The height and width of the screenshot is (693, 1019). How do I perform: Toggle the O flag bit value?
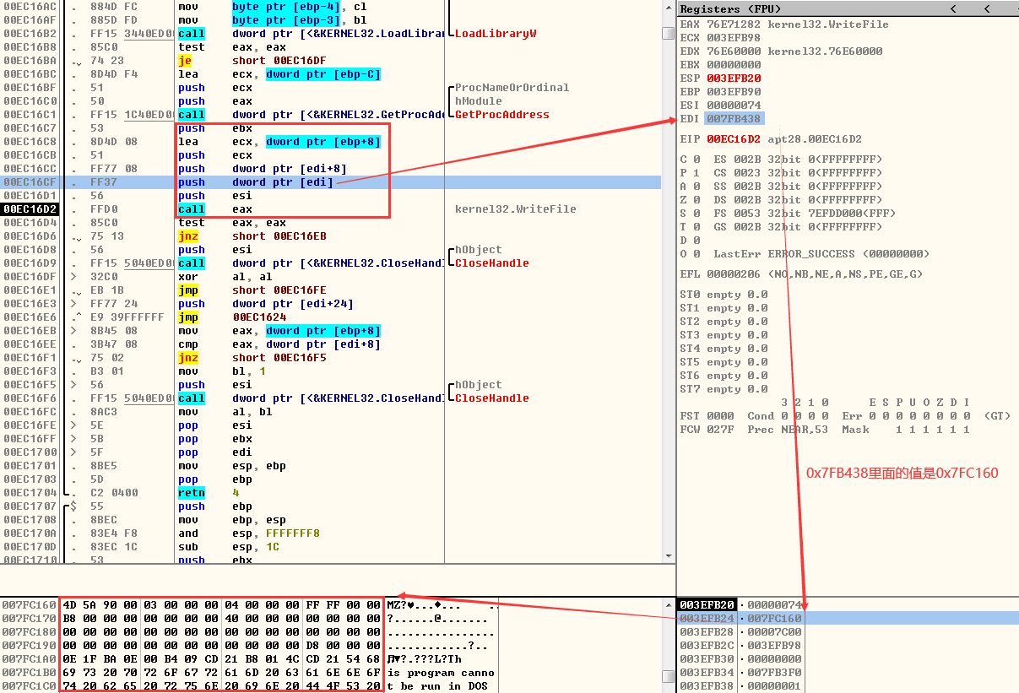coord(696,254)
